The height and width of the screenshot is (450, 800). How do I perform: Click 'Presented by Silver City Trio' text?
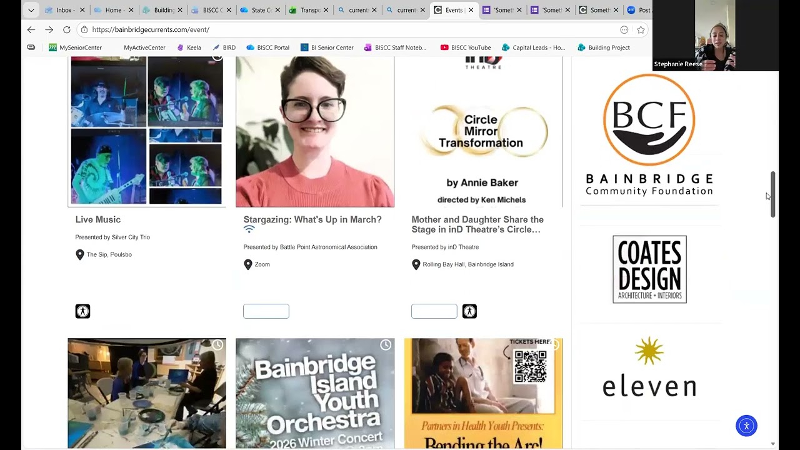112,237
